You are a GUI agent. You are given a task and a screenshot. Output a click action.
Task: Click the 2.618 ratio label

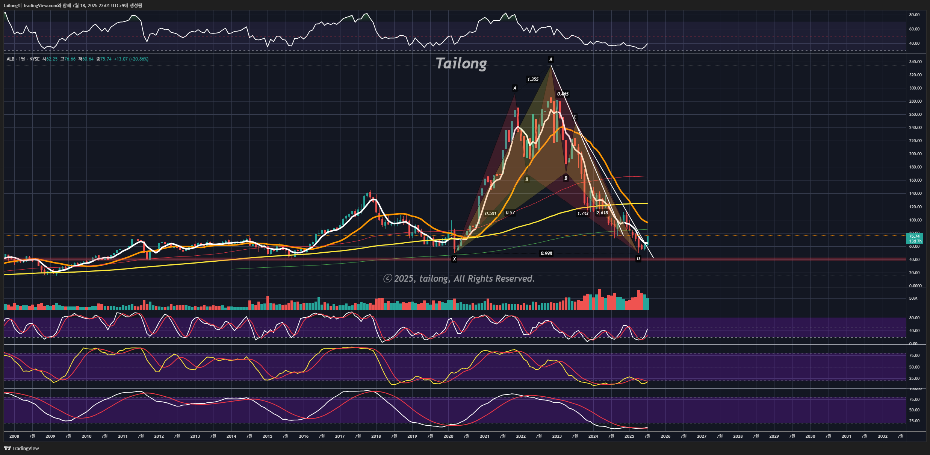[602, 213]
